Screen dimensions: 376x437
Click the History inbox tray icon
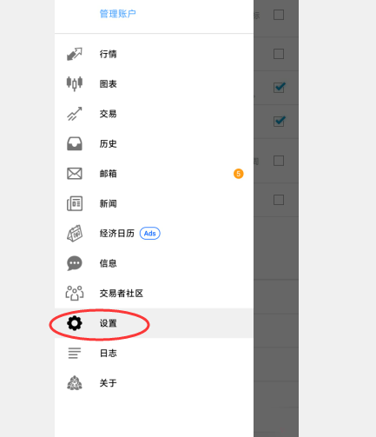(75, 143)
